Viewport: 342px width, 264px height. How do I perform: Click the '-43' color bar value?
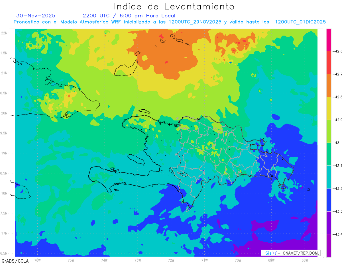(336, 143)
